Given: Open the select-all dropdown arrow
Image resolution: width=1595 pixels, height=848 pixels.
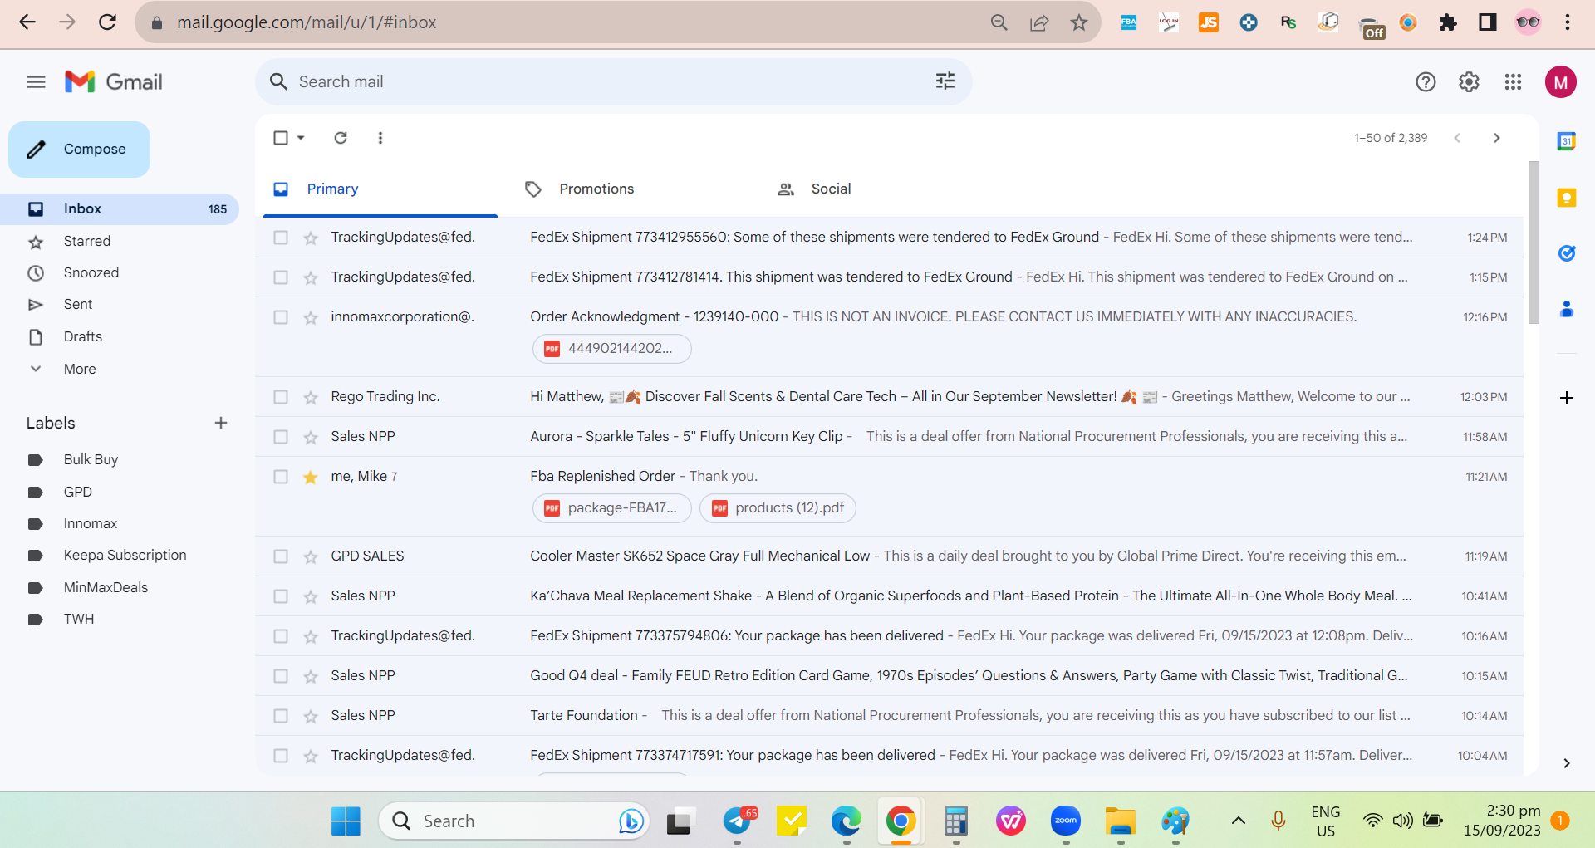Looking at the screenshot, I should 301,138.
